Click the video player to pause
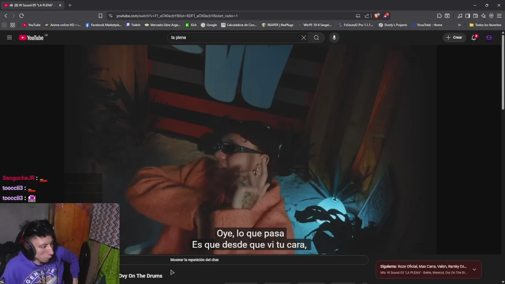Viewport: 505px width, 284px height. pos(250,149)
